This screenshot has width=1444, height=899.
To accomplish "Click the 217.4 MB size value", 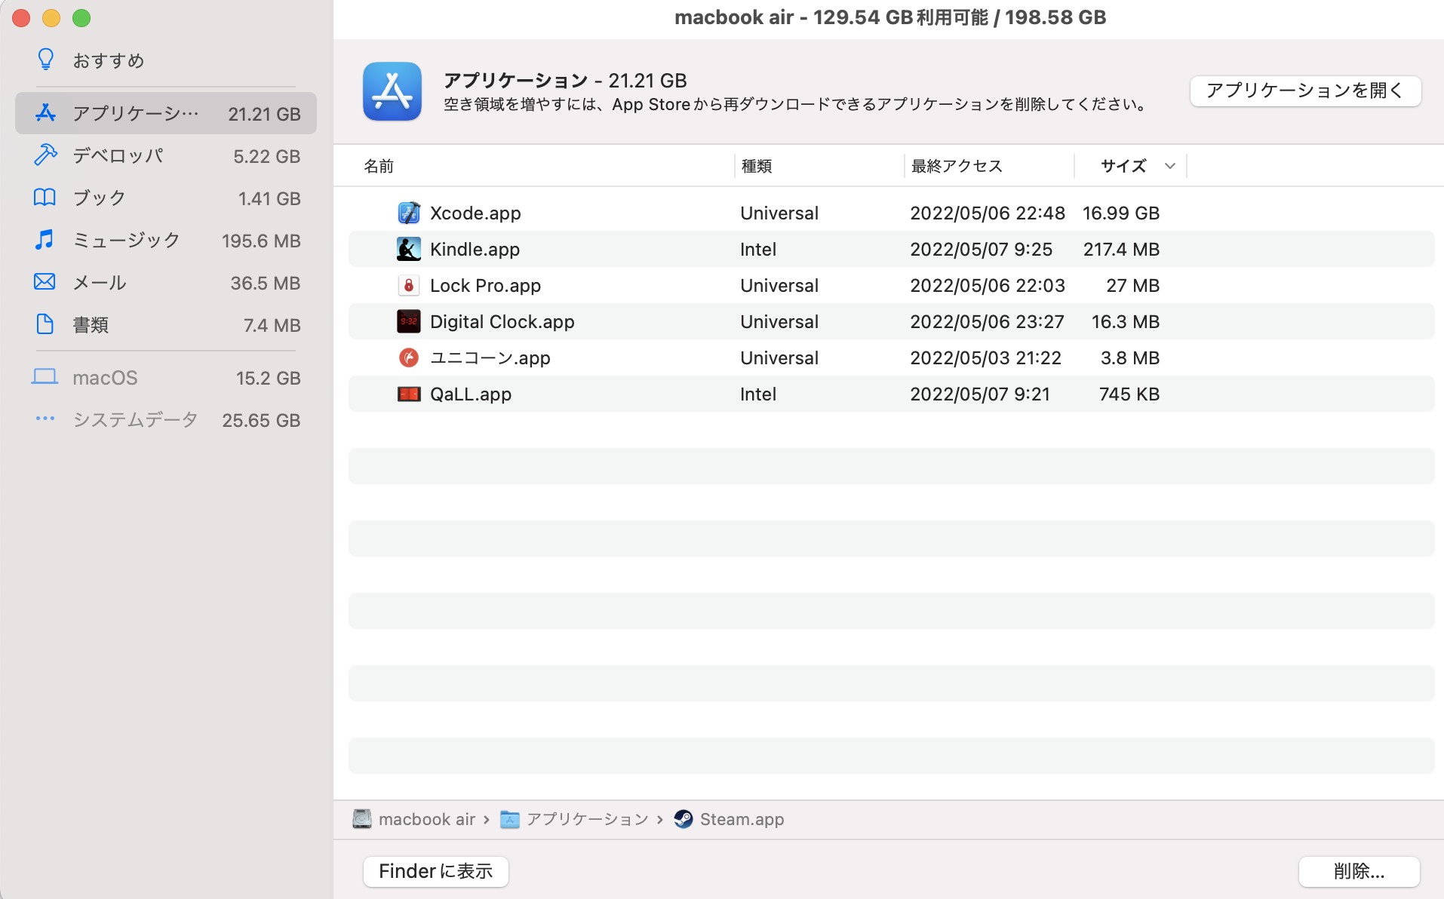I will pos(1121,250).
